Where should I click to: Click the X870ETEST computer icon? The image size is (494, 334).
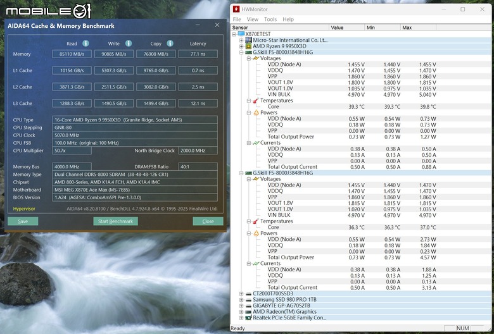[x=241, y=34]
